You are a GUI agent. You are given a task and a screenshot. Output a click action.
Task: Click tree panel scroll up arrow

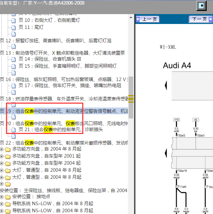click(x=131, y=18)
